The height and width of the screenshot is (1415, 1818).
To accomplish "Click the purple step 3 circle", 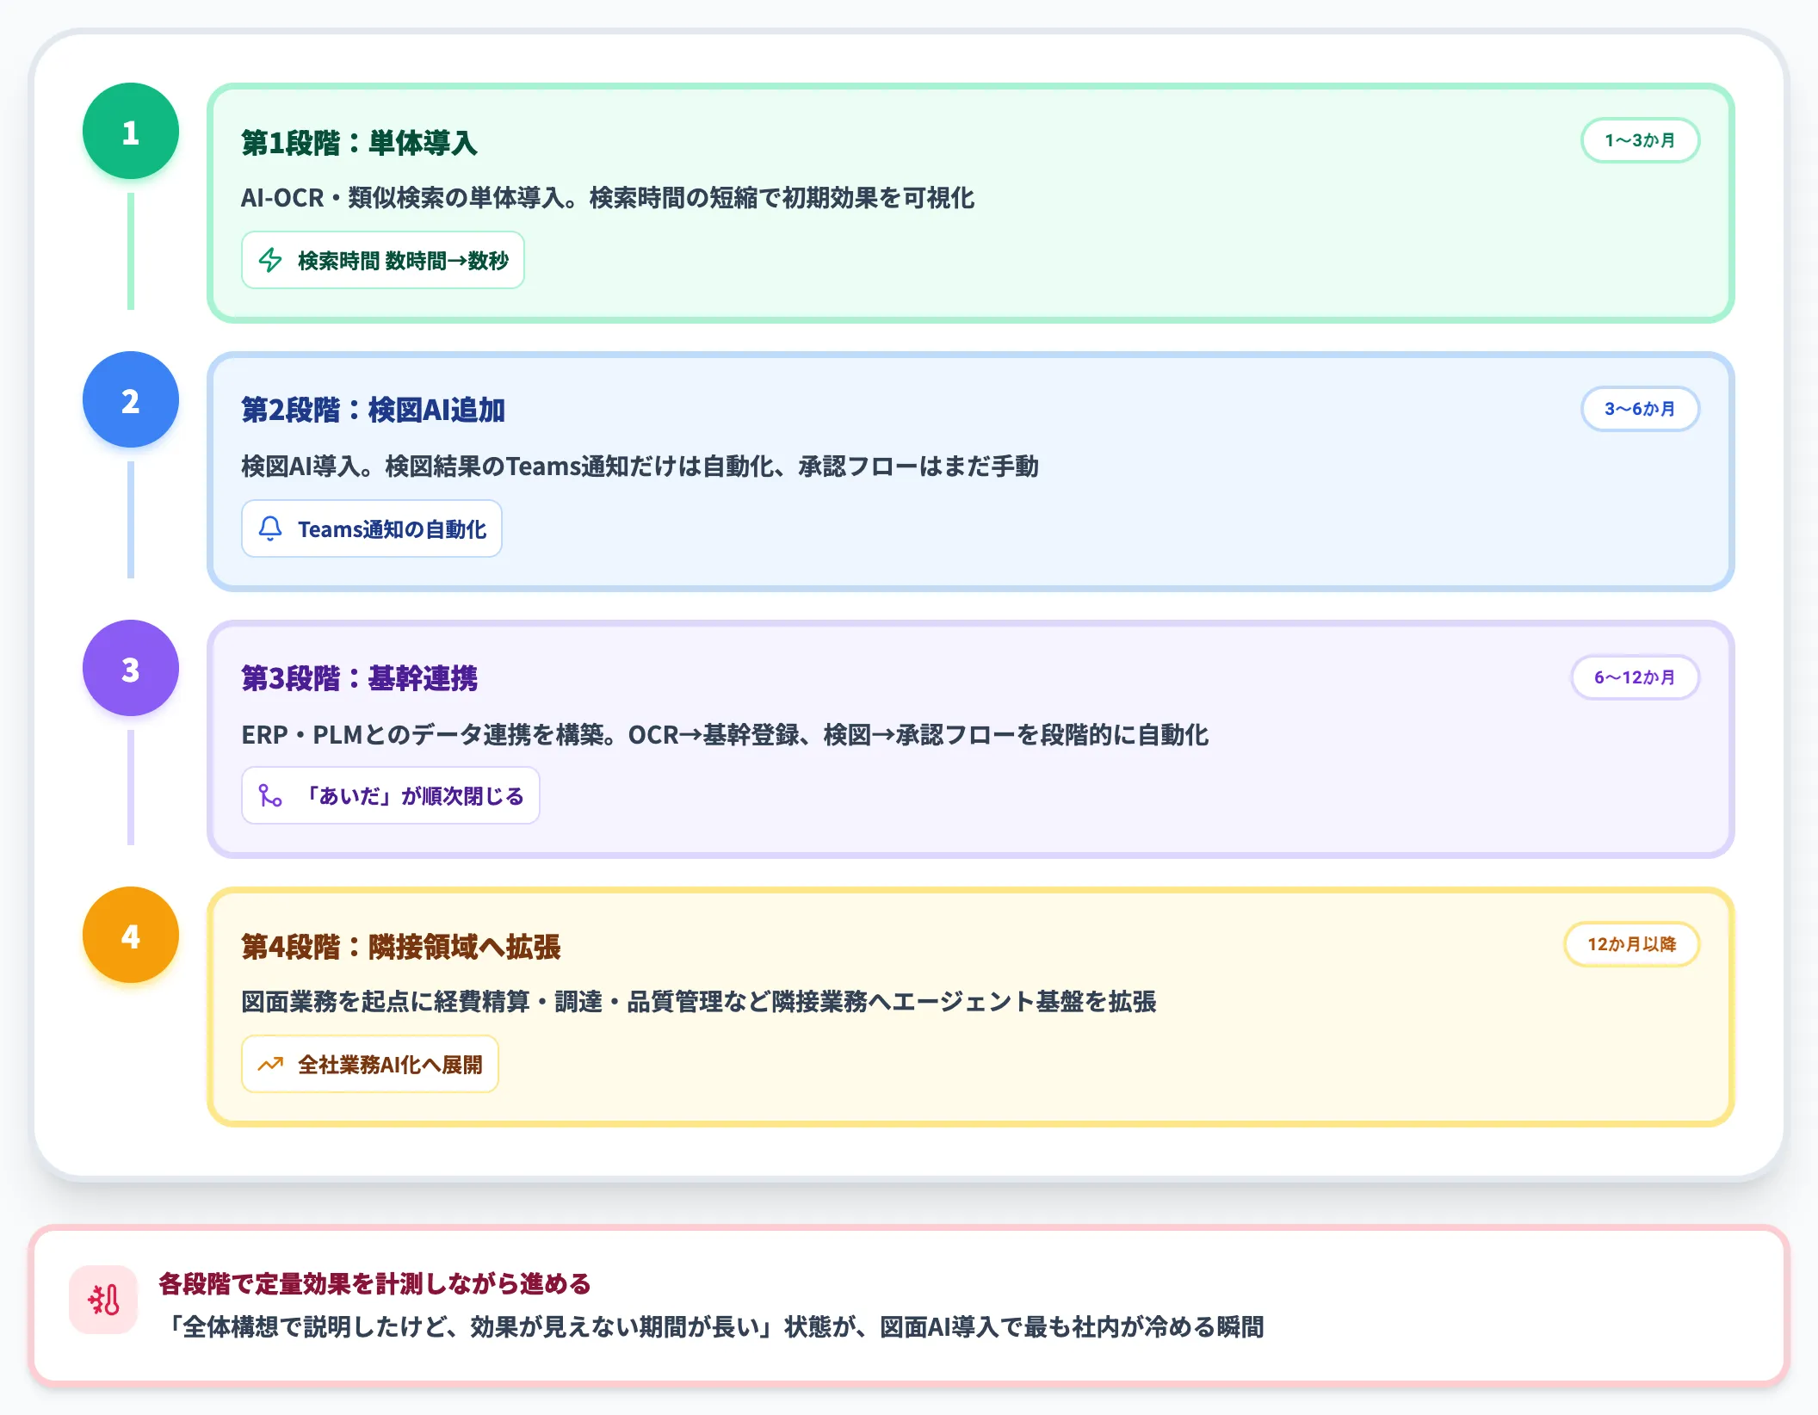I will pyautogui.click(x=131, y=668).
